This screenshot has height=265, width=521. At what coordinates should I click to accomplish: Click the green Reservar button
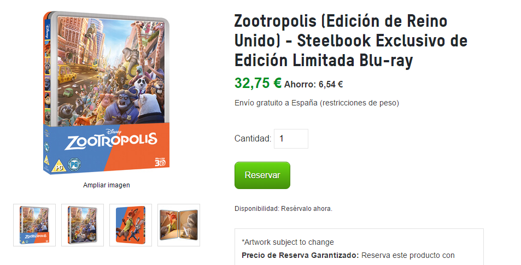262,175
